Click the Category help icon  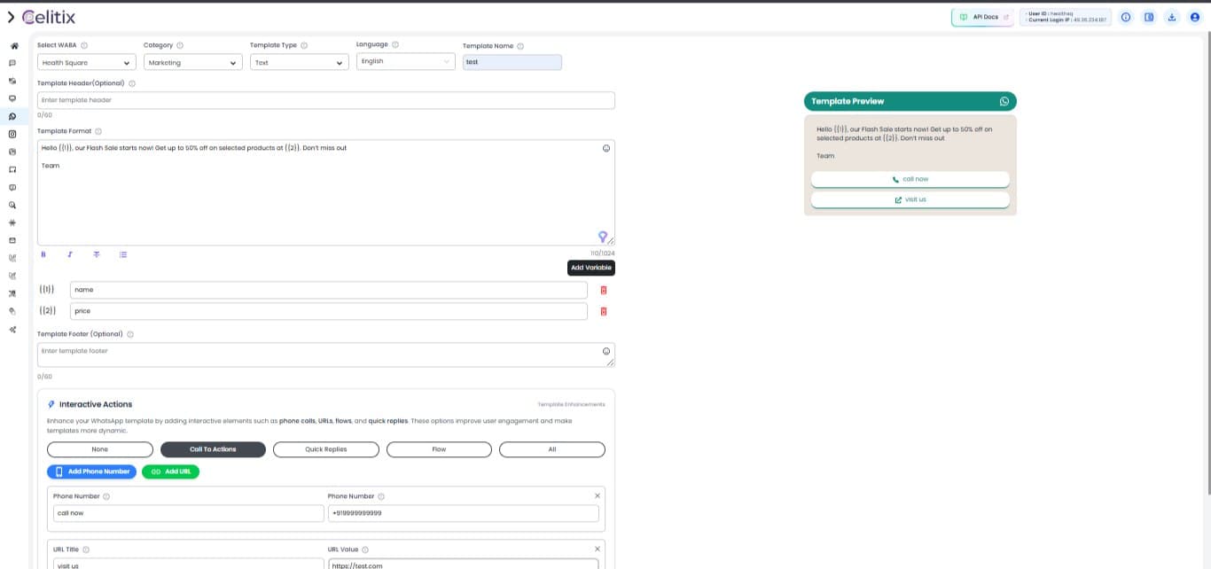click(180, 45)
